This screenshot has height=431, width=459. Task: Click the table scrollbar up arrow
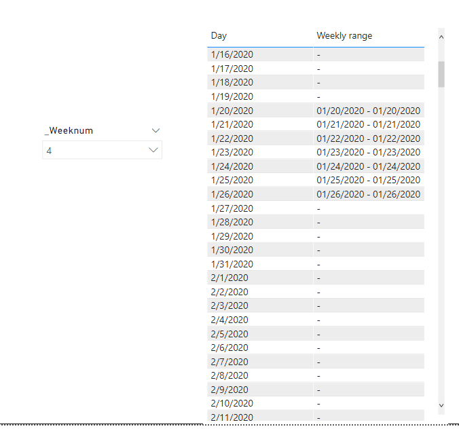pyautogui.click(x=441, y=37)
